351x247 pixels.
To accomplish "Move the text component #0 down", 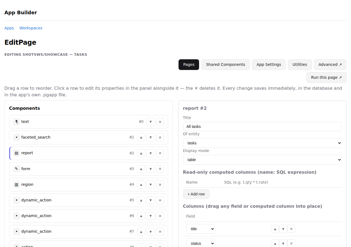I will (151, 122).
